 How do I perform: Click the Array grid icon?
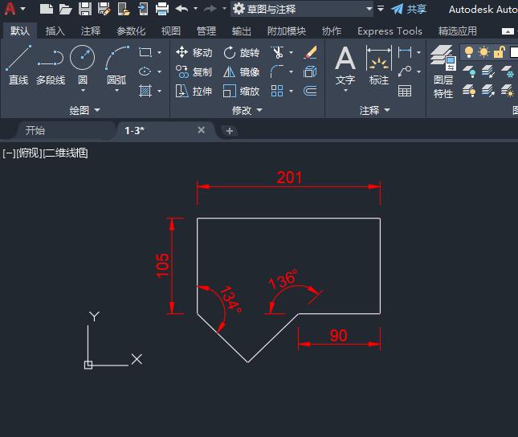click(277, 91)
